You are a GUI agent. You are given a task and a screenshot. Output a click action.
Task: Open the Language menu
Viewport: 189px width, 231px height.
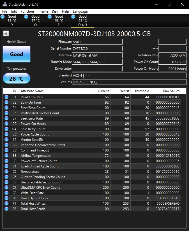tap(80, 11)
